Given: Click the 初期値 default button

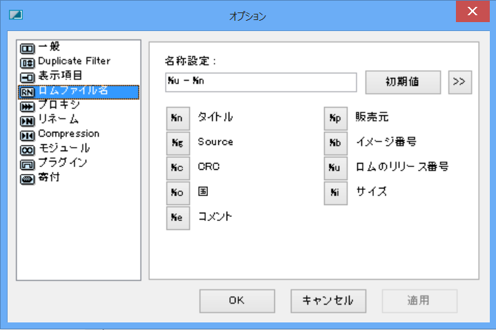Looking at the screenshot, I should (403, 82).
